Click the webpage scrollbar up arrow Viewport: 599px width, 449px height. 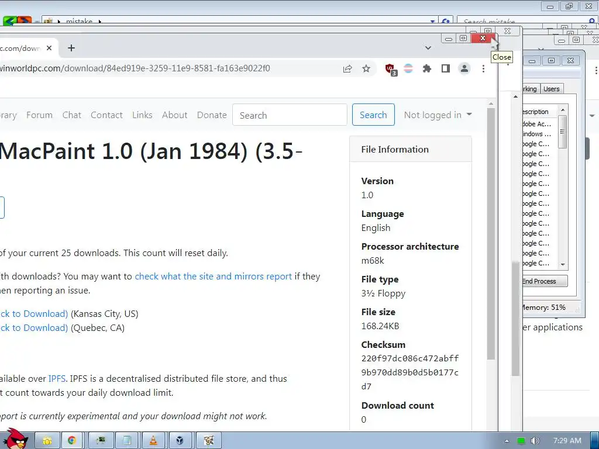[x=491, y=103]
